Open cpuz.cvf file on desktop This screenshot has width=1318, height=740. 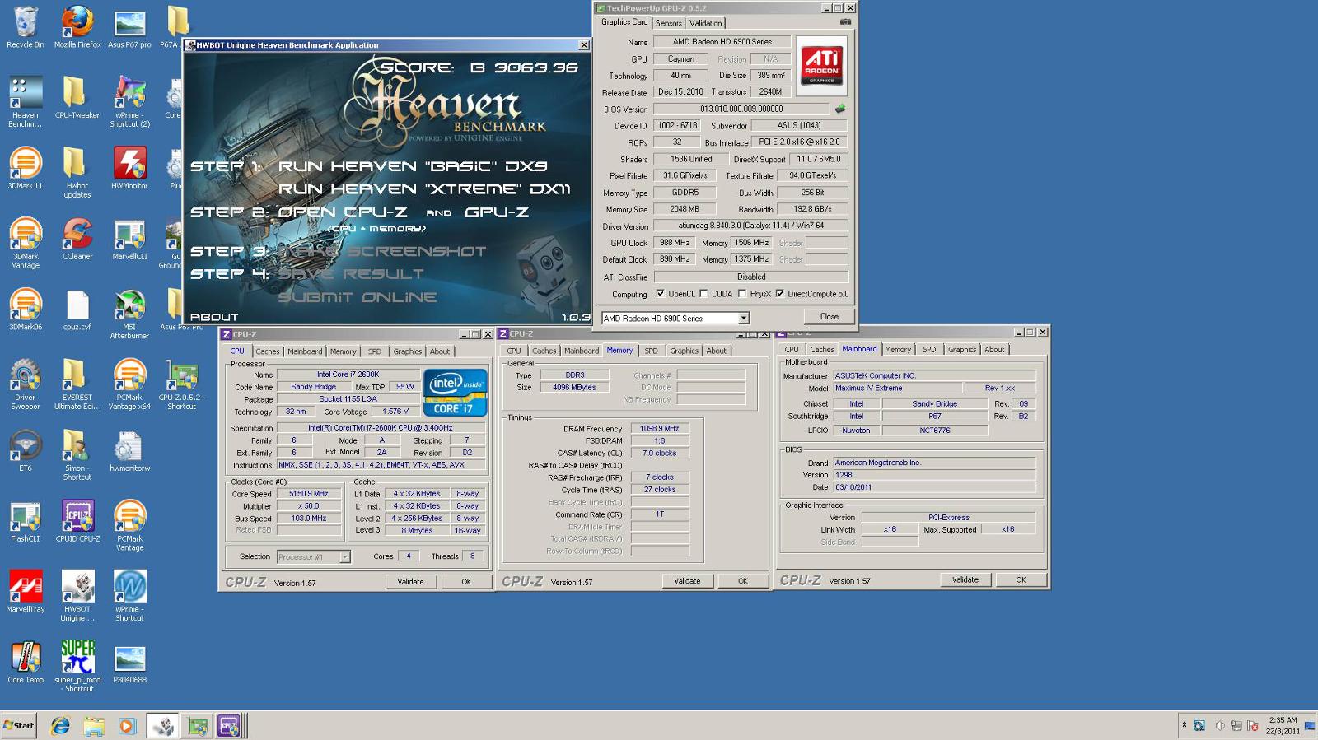click(x=77, y=309)
